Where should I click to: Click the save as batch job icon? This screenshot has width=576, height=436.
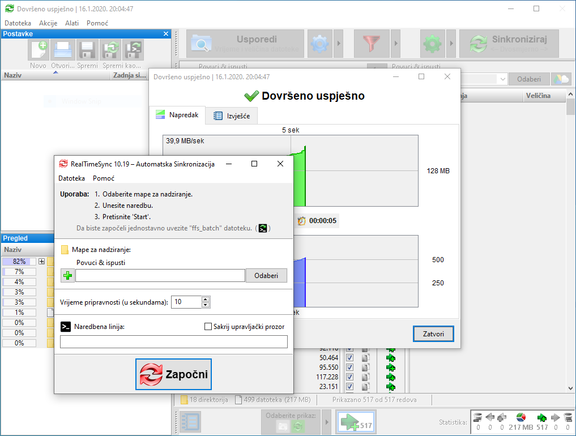(133, 50)
